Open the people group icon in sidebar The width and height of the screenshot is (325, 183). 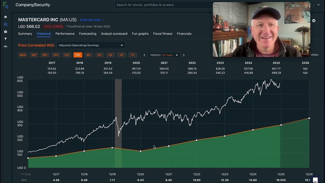(6, 46)
